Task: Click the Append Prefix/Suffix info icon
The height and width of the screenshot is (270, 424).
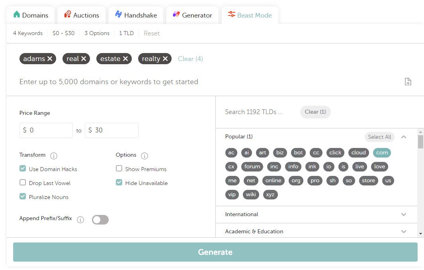Action: tap(80, 220)
